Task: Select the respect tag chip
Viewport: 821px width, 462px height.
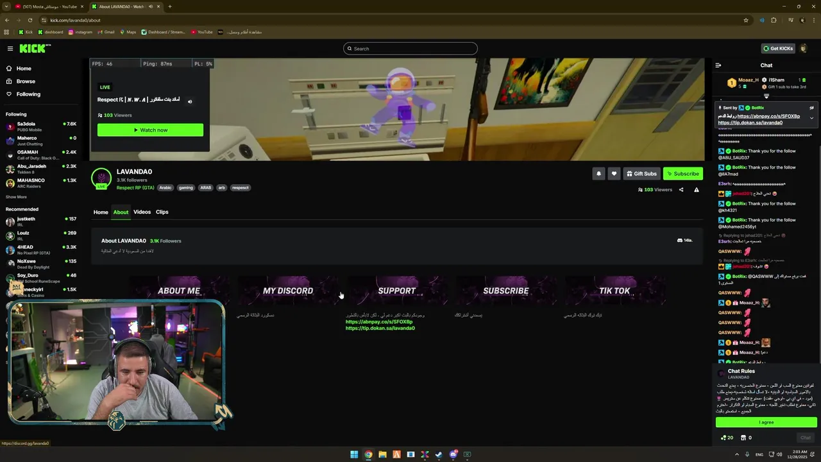Action: point(241,188)
